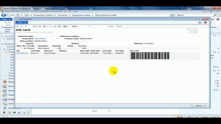Open the Fixed assets module icon

4,108
